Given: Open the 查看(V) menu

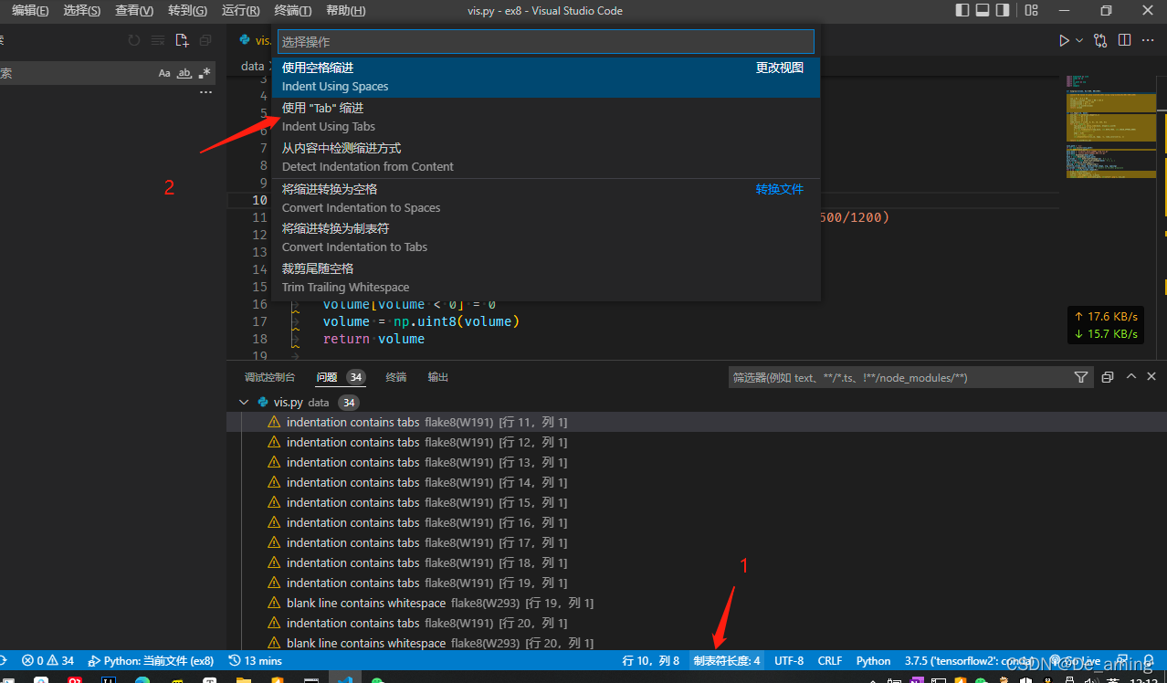Looking at the screenshot, I should pyautogui.click(x=134, y=11).
